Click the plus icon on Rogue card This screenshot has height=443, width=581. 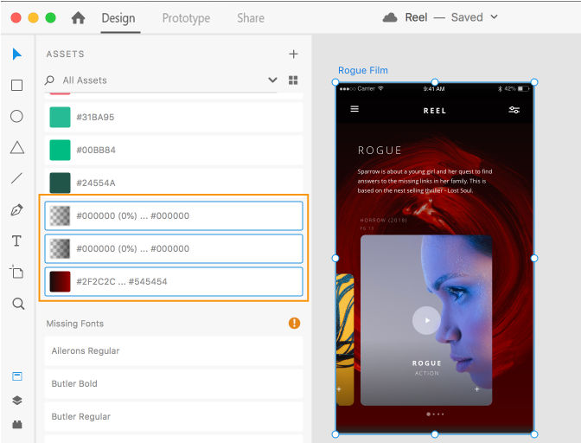tap(477, 388)
